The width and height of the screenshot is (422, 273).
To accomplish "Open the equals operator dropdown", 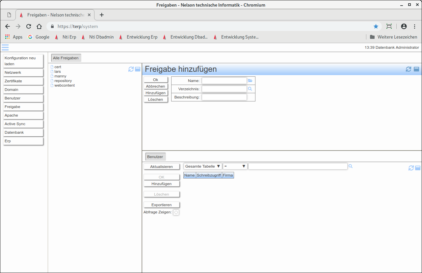I will (235, 166).
